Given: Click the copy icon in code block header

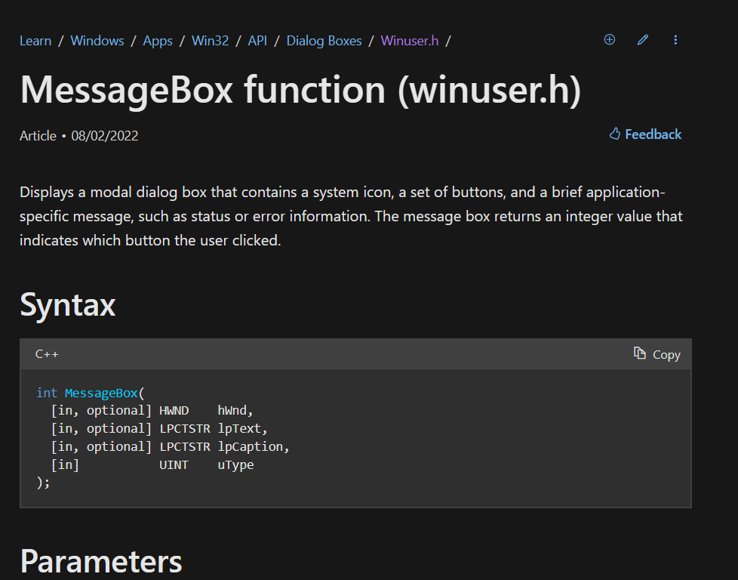Looking at the screenshot, I should (639, 353).
